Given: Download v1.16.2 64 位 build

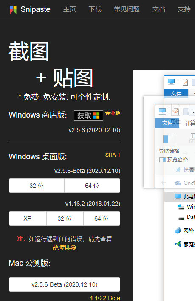Looking at the screenshot, I should point(102,218).
